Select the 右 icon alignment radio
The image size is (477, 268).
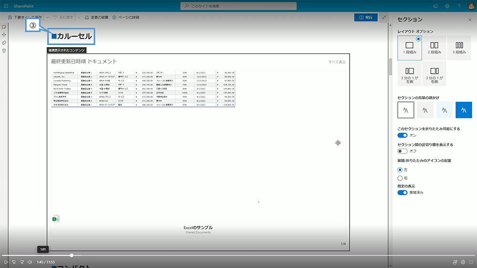pos(400,178)
